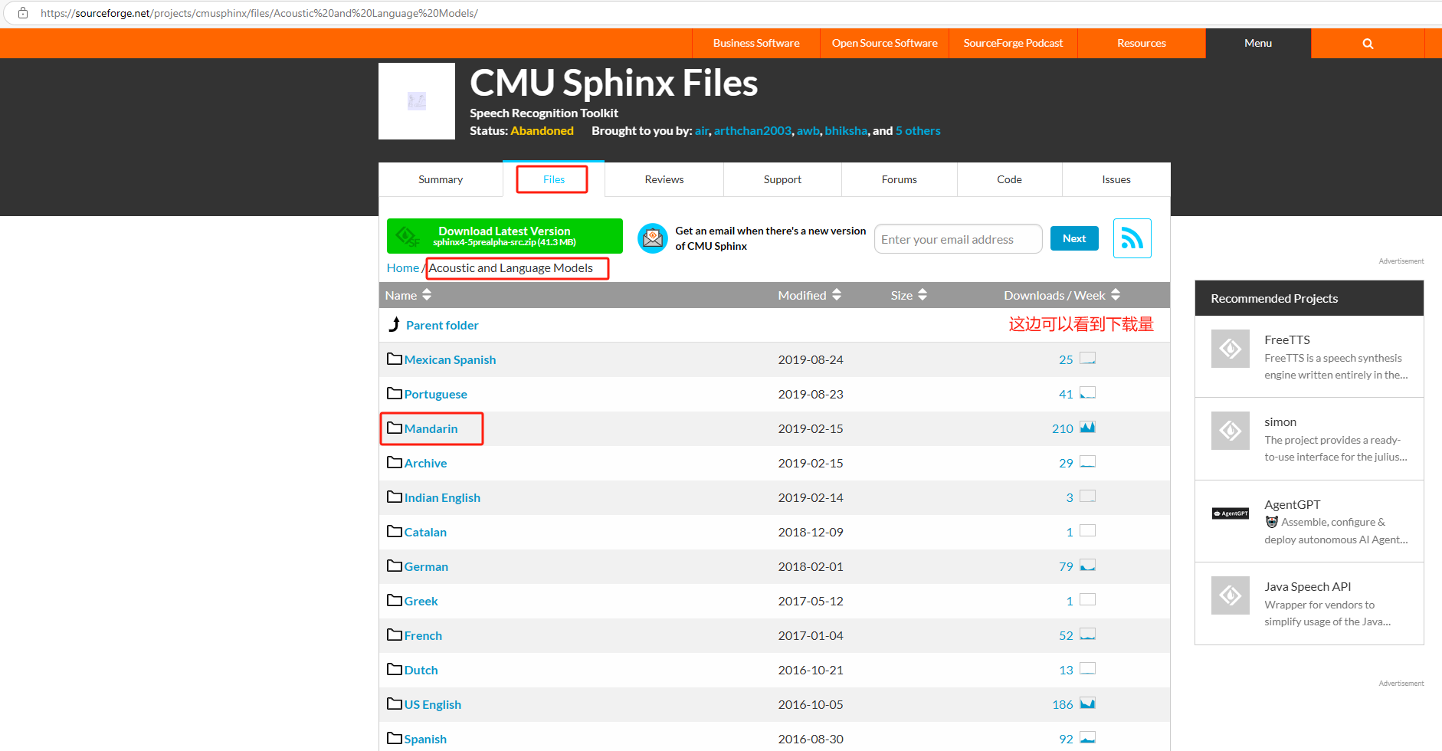The width and height of the screenshot is (1442, 751).
Task: Click the Java Speech API project icon
Action: click(1231, 595)
